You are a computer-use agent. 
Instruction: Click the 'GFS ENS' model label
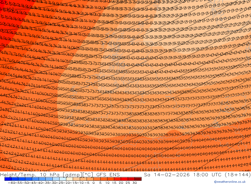click(108, 174)
